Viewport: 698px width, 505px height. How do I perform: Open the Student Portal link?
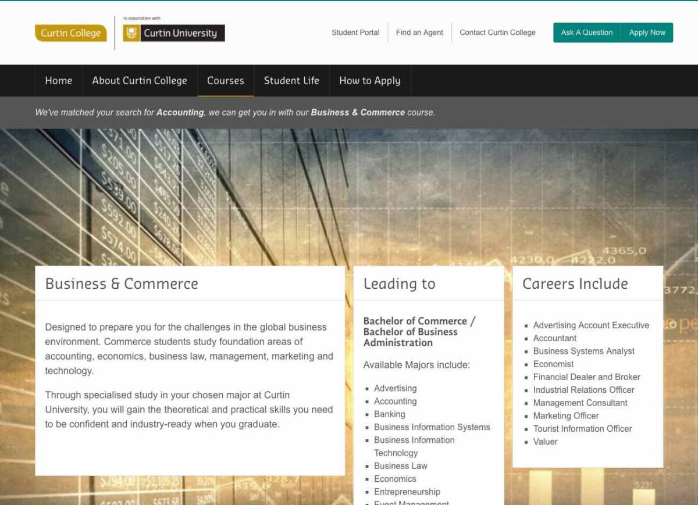coord(355,33)
